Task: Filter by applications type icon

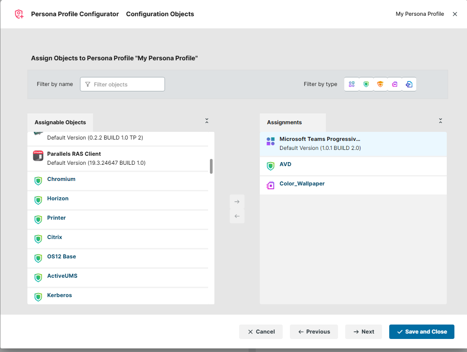Action: tap(351, 85)
